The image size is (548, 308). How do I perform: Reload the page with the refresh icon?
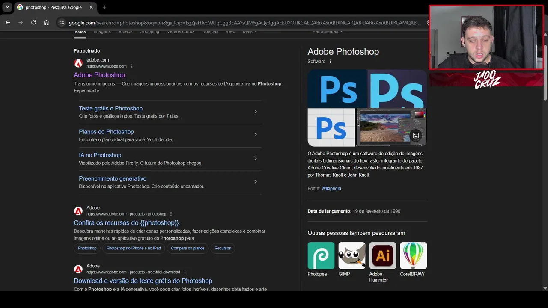tap(33, 23)
